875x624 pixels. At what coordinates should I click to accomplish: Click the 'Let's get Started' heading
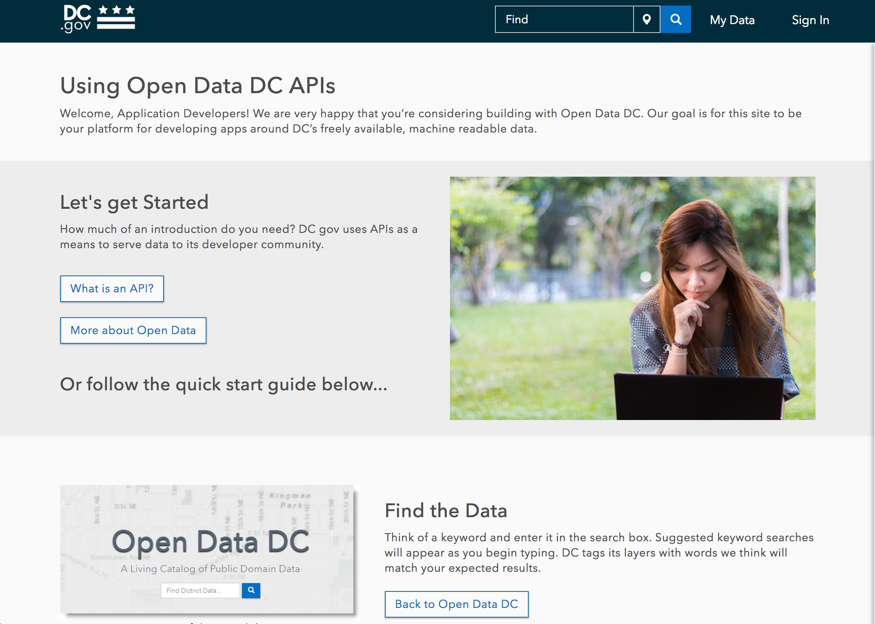click(x=134, y=202)
